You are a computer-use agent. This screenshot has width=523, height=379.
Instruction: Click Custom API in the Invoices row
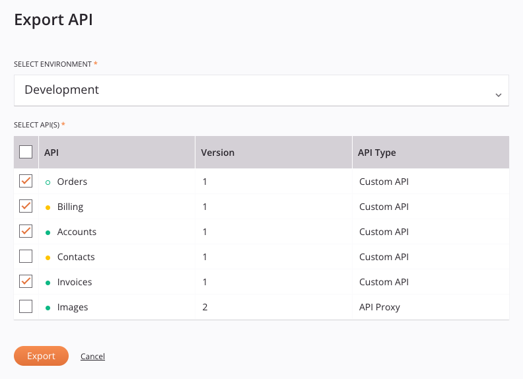(x=384, y=282)
